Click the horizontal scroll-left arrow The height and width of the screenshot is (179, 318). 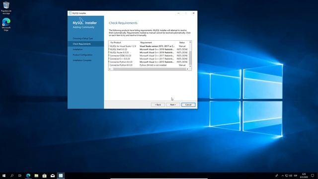(110, 69)
